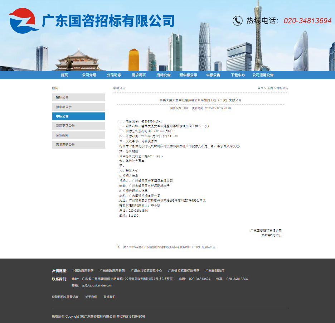Select 招标公告 in the left sidebar
Viewport: 335px width, 323px height.
coord(78,97)
